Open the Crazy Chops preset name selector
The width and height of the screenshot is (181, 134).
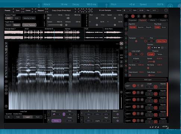[x=61, y=10]
